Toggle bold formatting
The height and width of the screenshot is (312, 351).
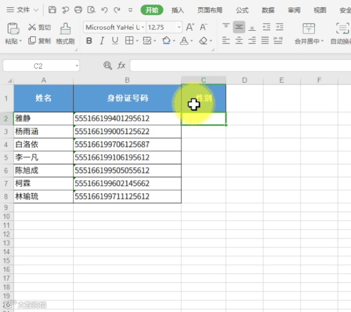pos(89,41)
